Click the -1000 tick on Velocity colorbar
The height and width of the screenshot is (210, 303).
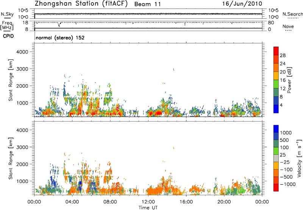287,184
